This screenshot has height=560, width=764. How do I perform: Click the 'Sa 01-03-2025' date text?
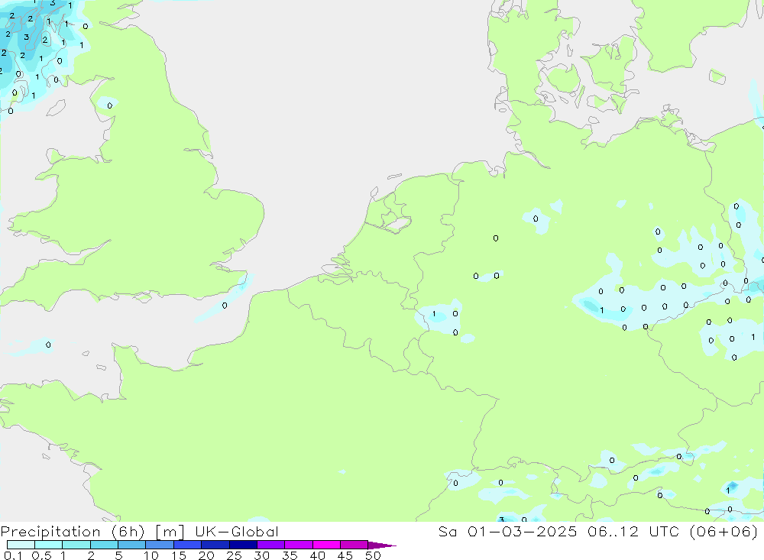coord(507,532)
